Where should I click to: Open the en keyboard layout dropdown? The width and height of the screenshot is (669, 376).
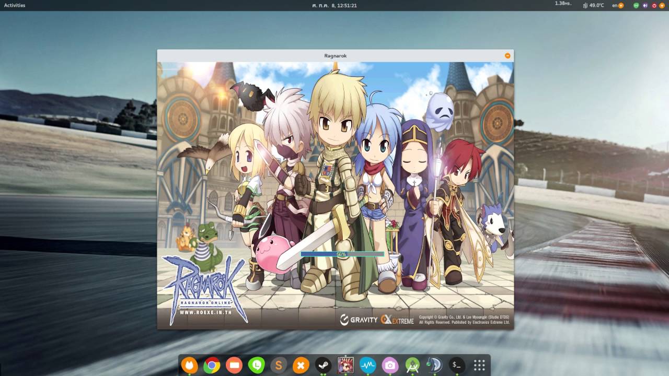click(618, 5)
